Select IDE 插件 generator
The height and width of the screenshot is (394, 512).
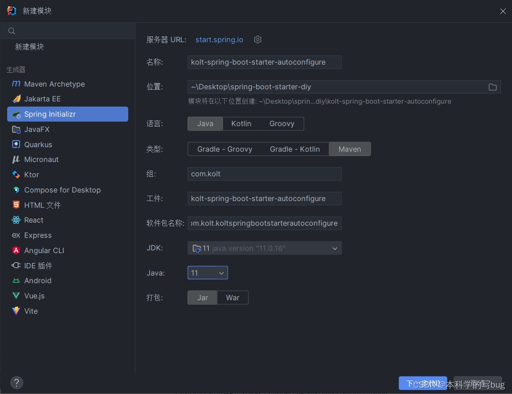point(68,266)
